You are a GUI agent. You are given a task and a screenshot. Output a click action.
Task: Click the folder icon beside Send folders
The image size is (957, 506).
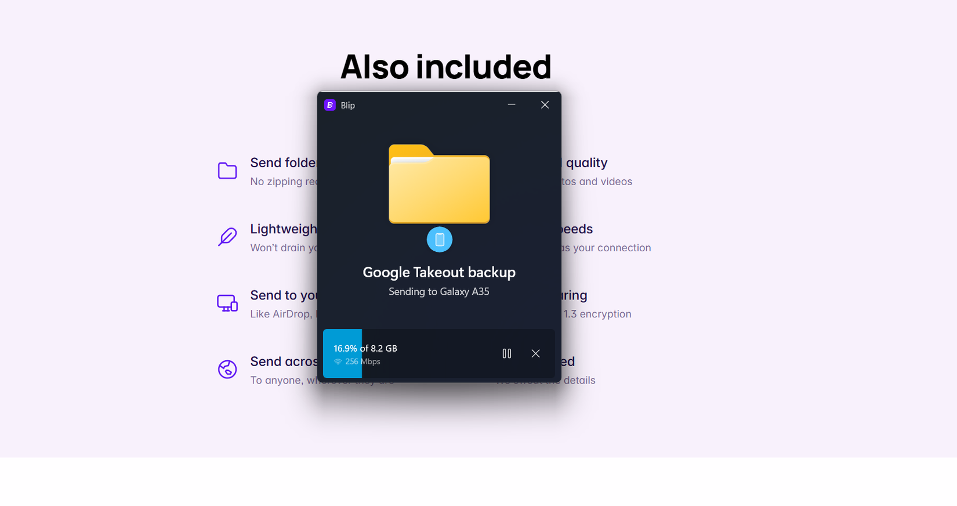pos(227,171)
